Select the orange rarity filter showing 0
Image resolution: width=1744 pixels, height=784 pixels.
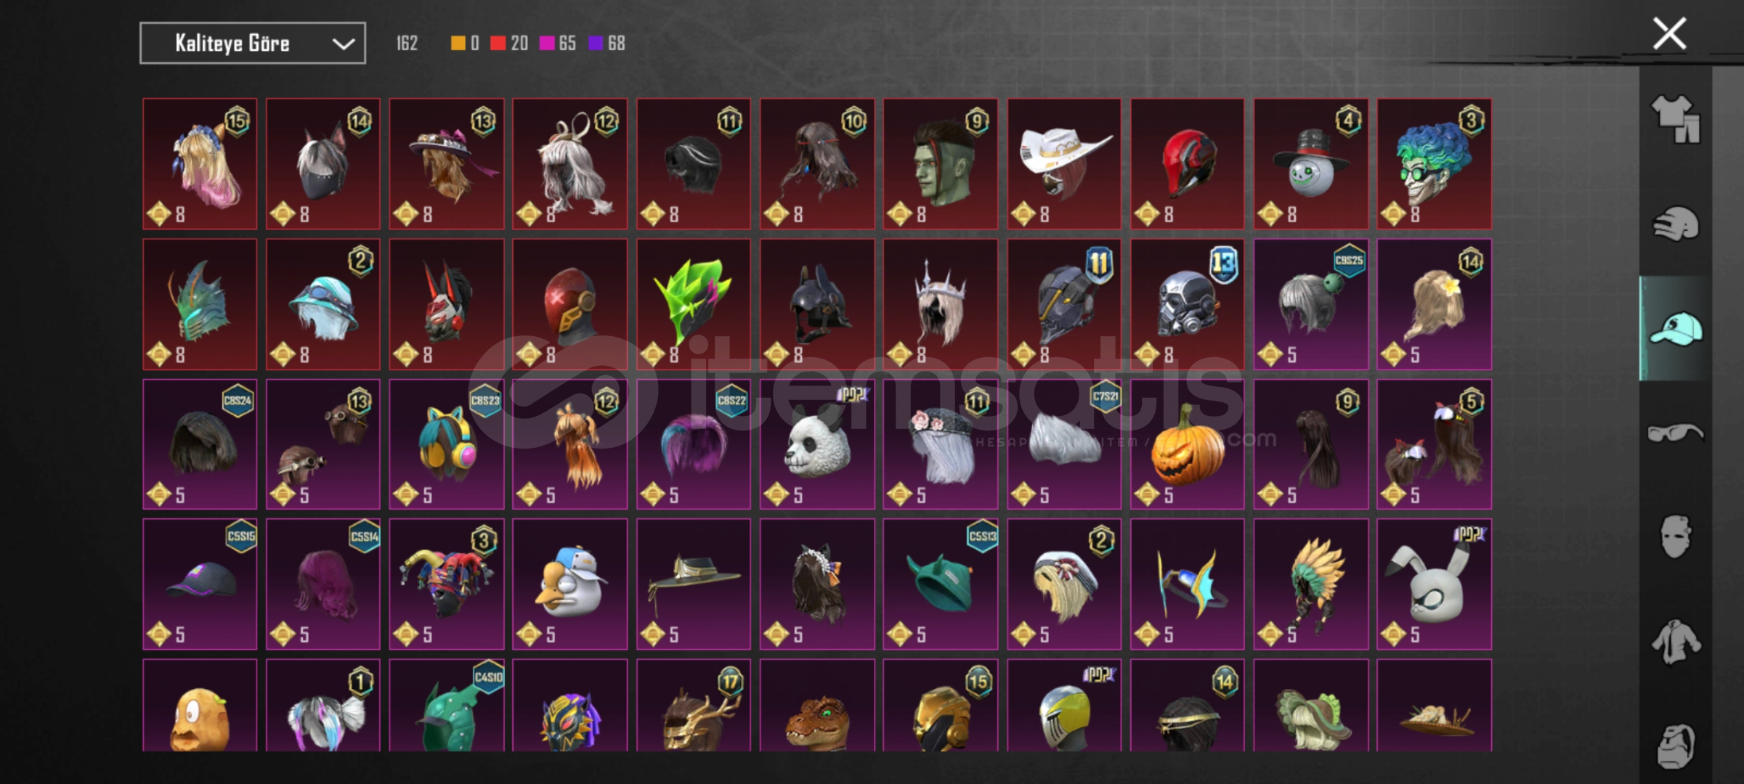[465, 44]
